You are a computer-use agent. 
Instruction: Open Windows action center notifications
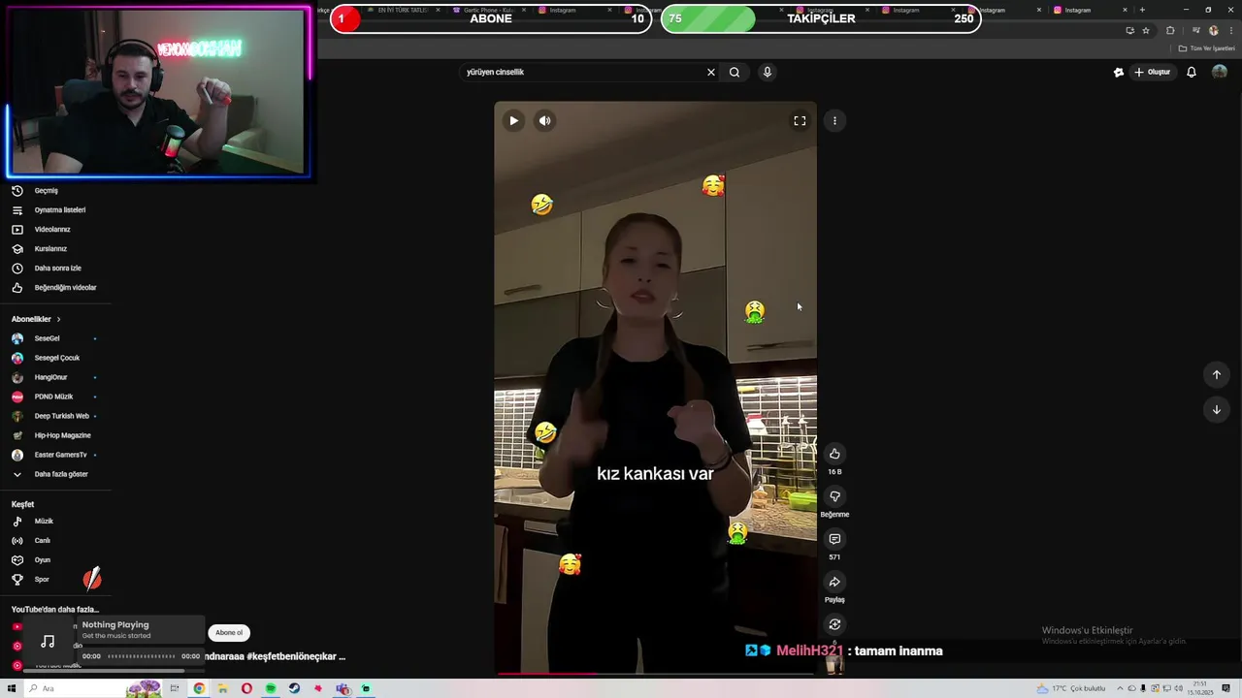tap(1226, 688)
